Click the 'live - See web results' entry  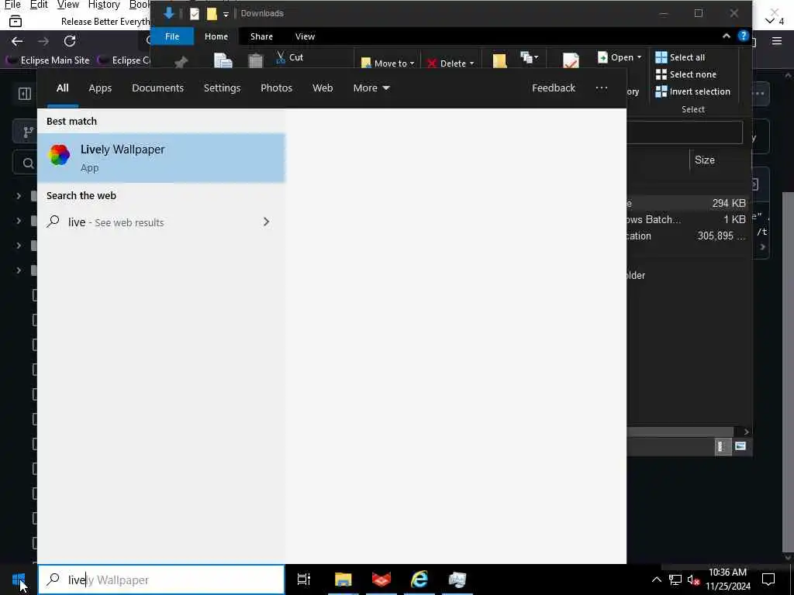tap(161, 222)
